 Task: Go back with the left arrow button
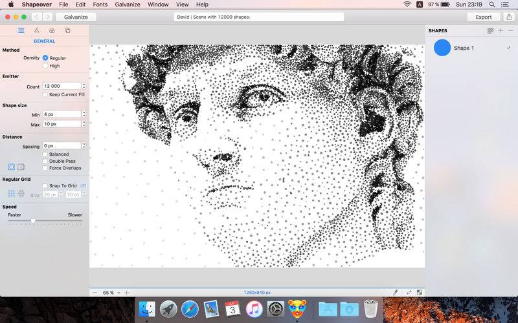point(37,17)
